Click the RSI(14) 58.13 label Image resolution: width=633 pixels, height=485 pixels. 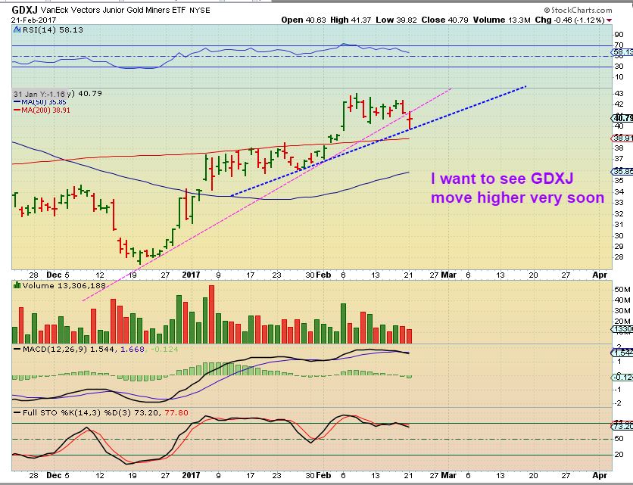pyautogui.click(x=53, y=30)
